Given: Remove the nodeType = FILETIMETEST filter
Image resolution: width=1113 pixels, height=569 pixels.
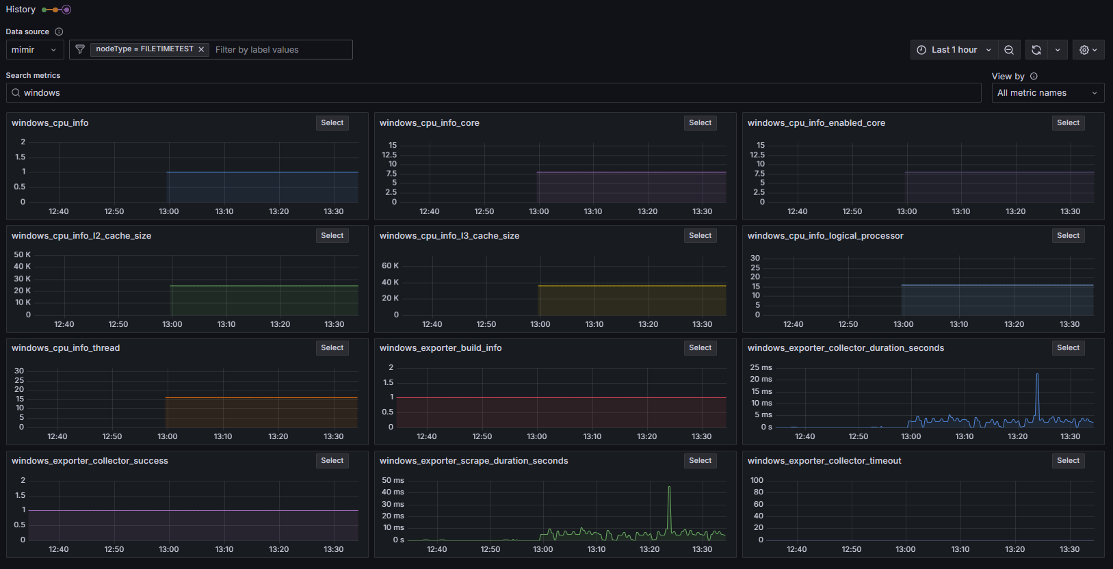Looking at the screenshot, I should point(201,49).
